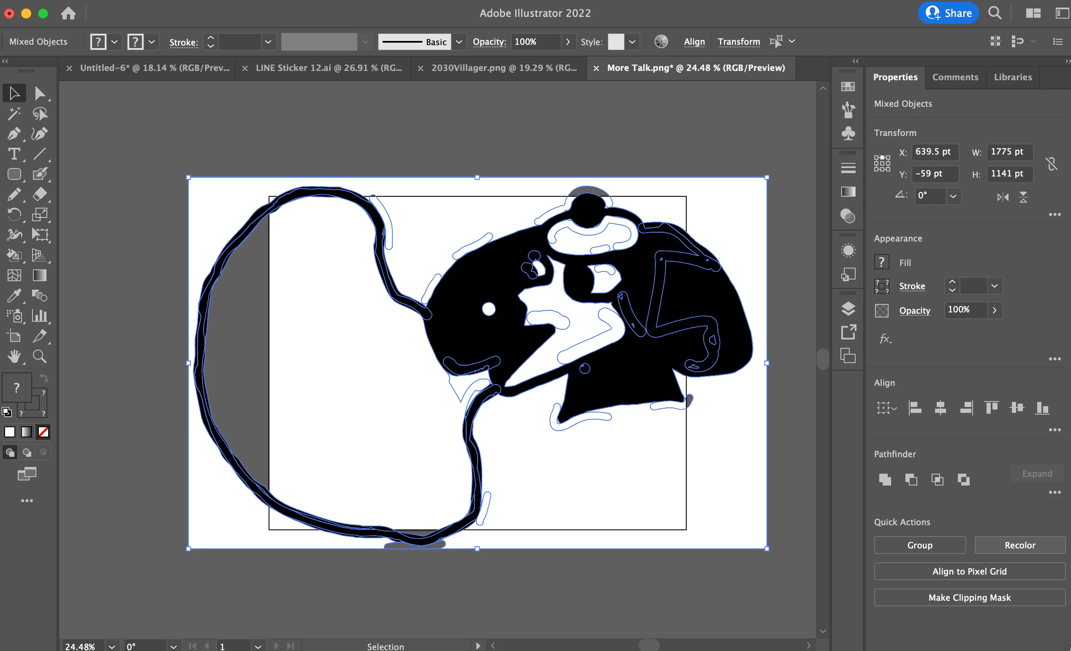Screen dimensions: 1071x651
Task: Click the Make Clipping Mask button
Action: click(x=969, y=597)
